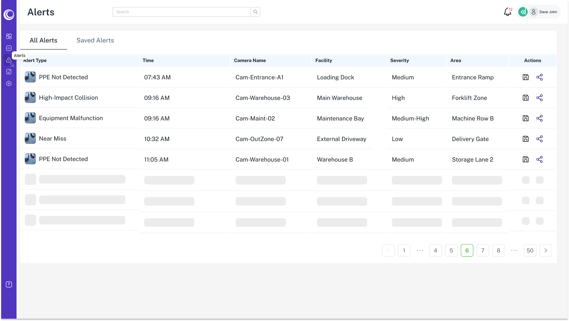Screen dimensions: 569x321
Task: Open the reports document icon in sidebar
Action: pos(9,72)
